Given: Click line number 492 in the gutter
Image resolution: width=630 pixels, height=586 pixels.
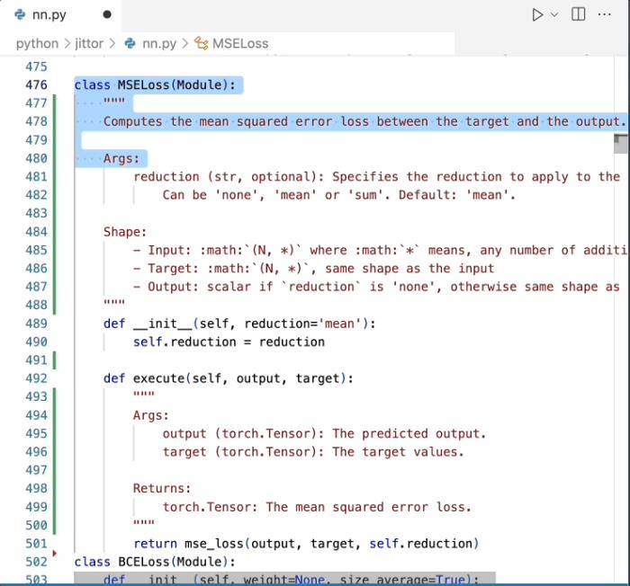Looking at the screenshot, I should [x=36, y=378].
